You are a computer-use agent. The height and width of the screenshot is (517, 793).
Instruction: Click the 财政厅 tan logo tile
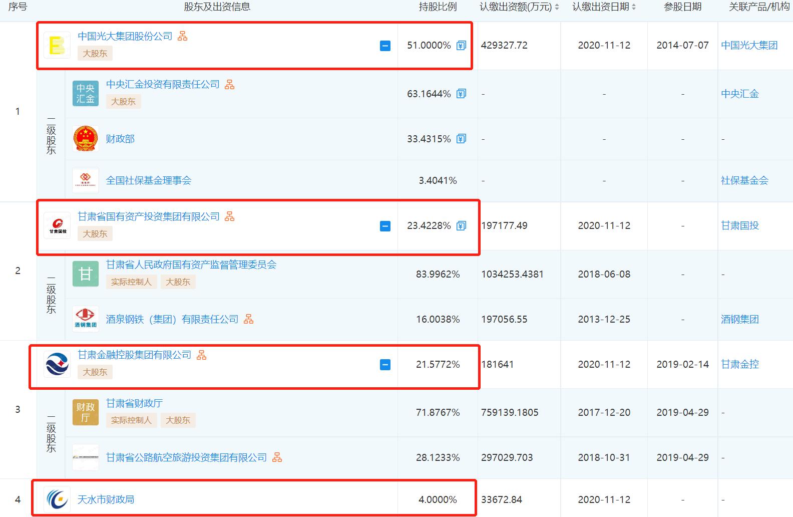tap(85, 412)
